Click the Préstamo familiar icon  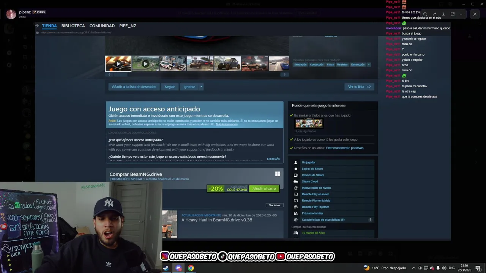point(296,213)
